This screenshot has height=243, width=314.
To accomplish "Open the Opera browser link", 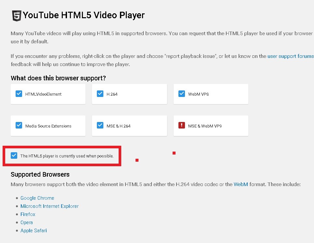I will click(x=26, y=223).
